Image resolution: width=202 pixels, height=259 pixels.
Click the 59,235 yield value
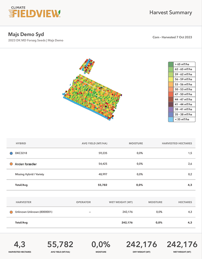click(x=103, y=153)
